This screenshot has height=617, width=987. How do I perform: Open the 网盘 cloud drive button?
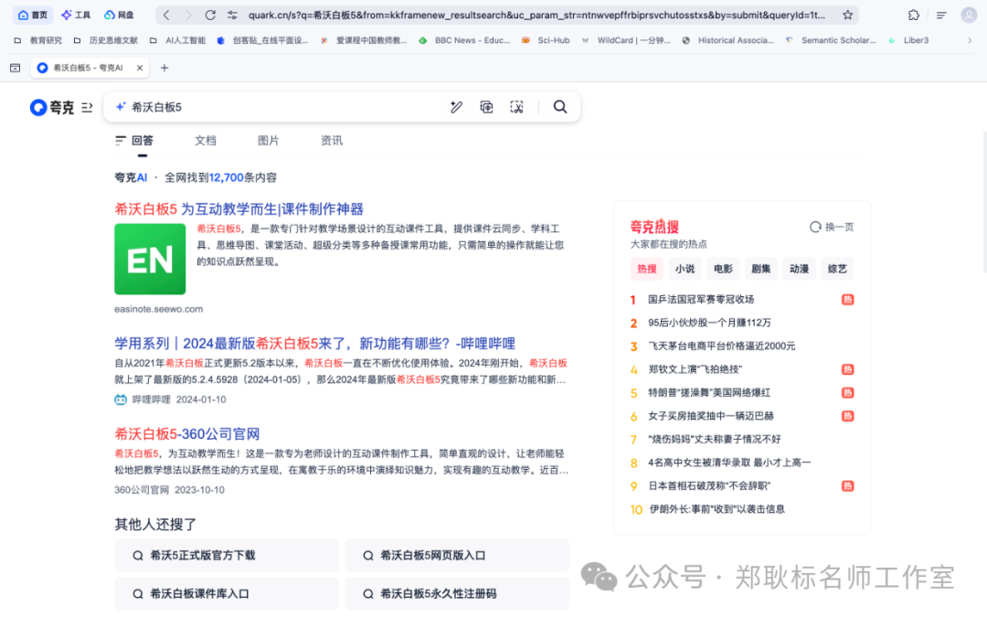point(119,15)
